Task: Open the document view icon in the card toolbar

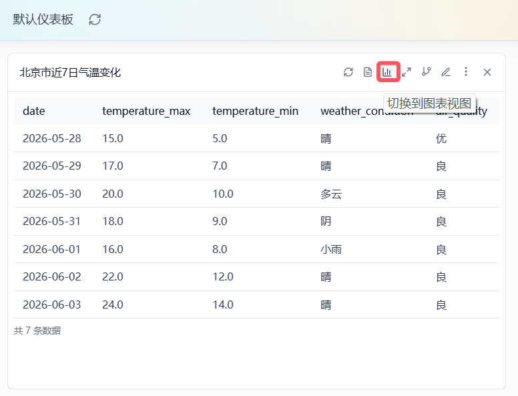Action: coord(367,72)
